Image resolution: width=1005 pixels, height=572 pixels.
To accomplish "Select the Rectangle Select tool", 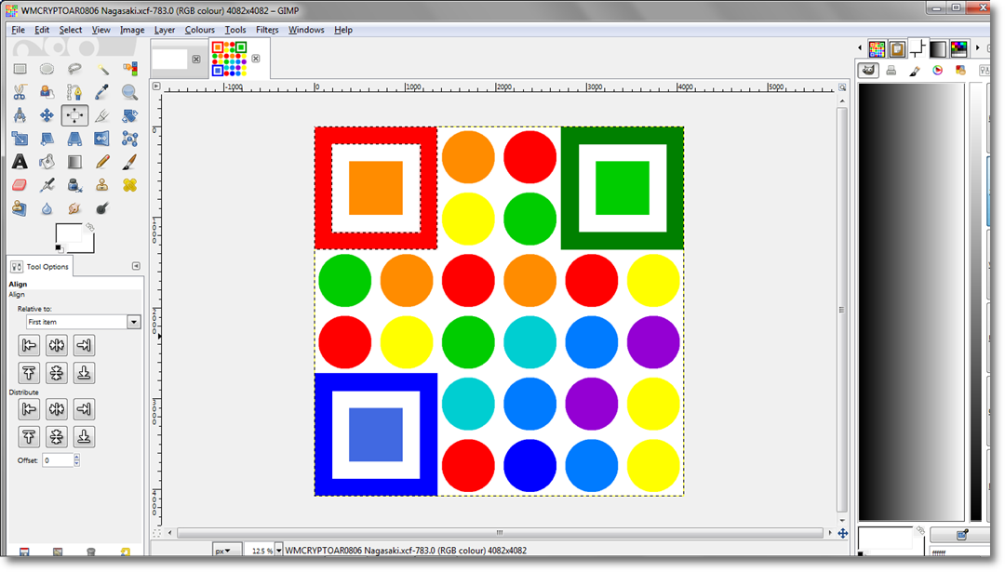I will [20, 69].
